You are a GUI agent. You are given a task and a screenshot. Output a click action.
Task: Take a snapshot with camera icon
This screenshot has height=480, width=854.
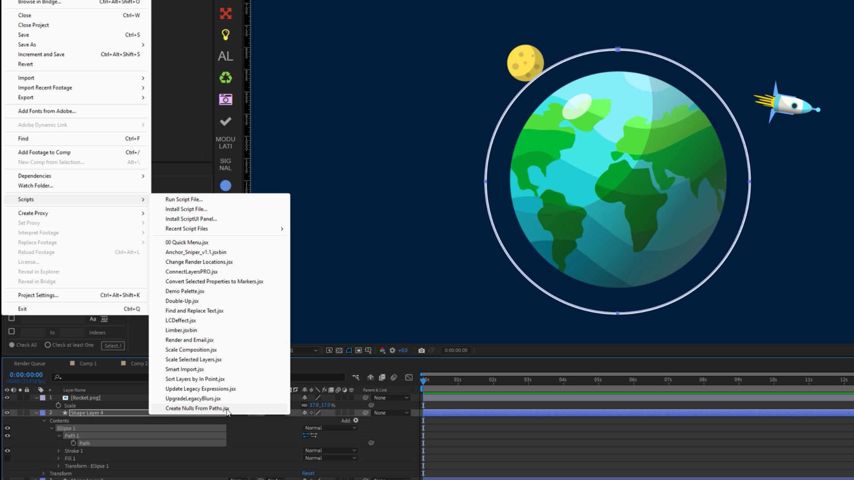coord(421,350)
